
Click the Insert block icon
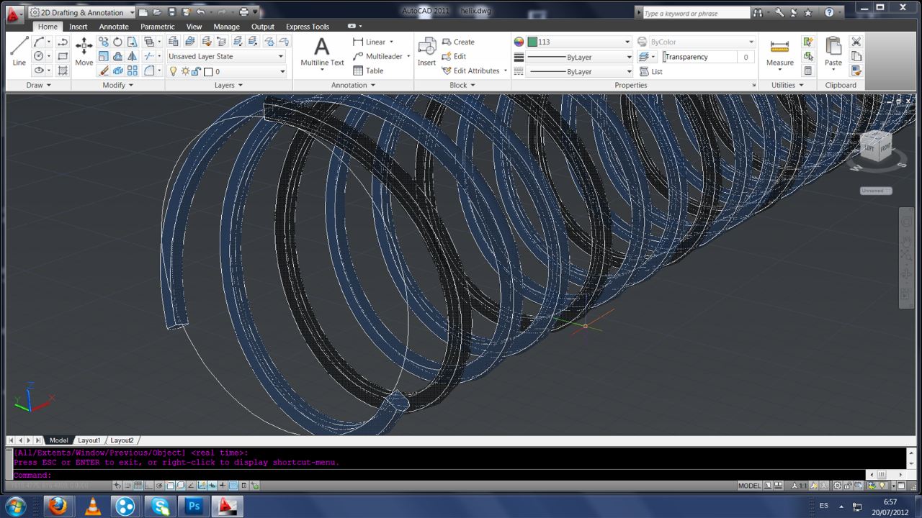(x=426, y=52)
